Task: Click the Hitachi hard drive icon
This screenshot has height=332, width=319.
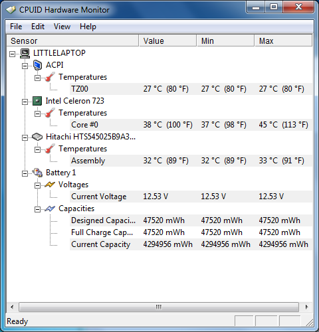Action: click(x=37, y=137)
